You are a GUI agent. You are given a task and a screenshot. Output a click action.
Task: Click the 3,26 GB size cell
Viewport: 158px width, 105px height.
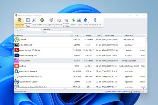(77, 56)
